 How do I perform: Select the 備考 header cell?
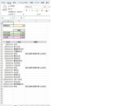click(36, 42)
